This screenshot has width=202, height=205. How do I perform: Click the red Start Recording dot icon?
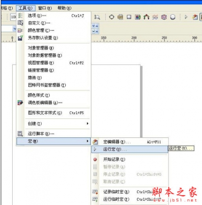click(95, 159)
